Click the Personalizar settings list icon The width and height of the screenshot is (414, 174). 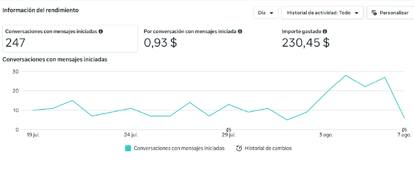(374, 13)
